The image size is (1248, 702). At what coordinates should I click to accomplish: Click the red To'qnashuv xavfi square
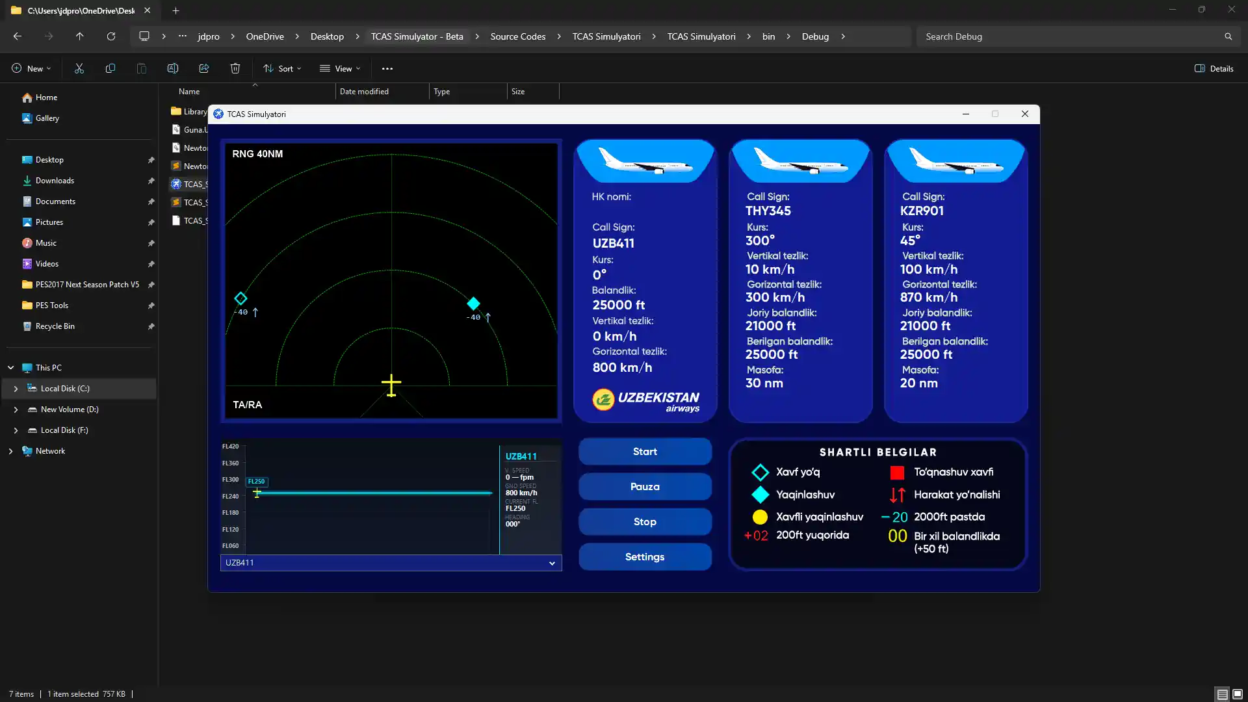897,473
